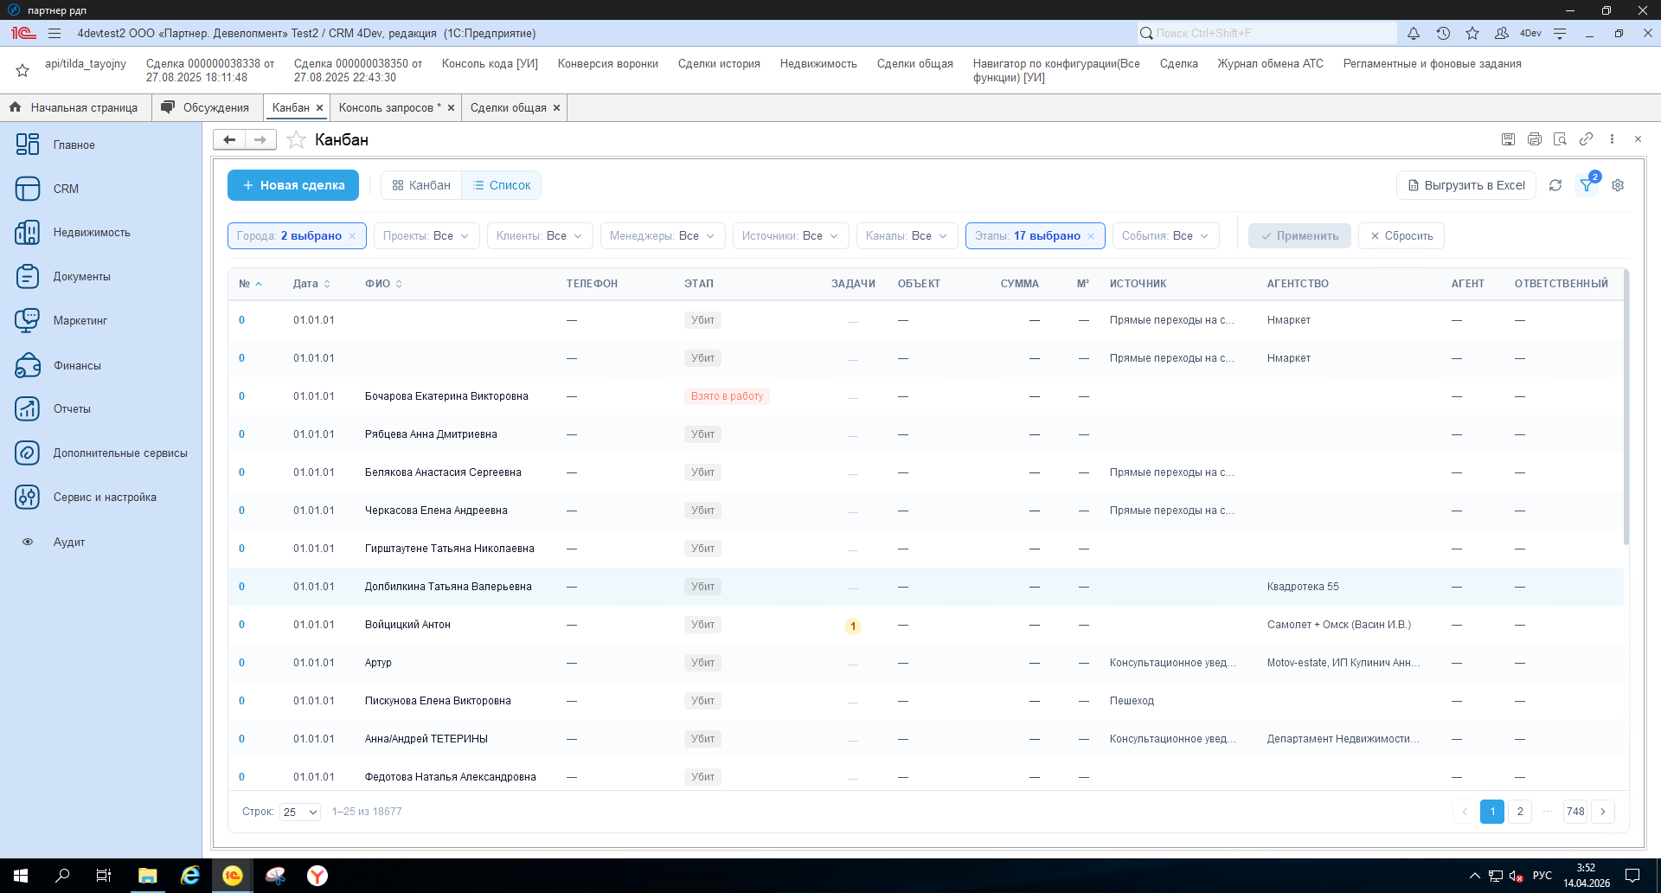This screenshot has width=1661, height=893.
Task: Open Marketing section in sidebar
Action: [x=80, y=320]
